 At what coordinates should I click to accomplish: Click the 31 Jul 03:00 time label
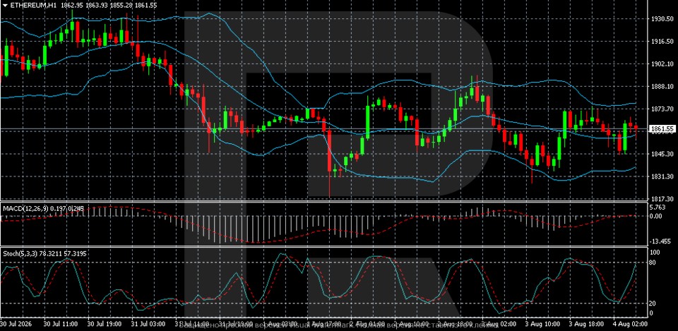tap(148, 324)
